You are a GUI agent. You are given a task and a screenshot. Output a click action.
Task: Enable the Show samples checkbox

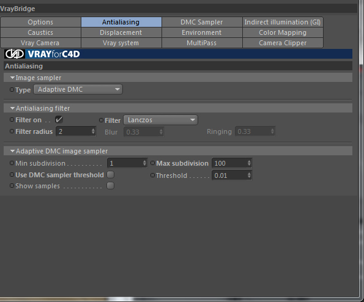coord(111,186)
